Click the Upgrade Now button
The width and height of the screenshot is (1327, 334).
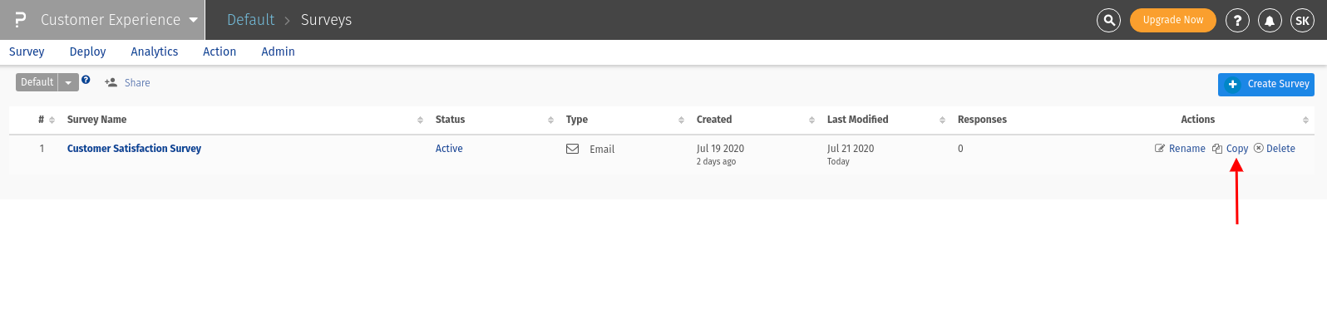(x=1172, y=20)
